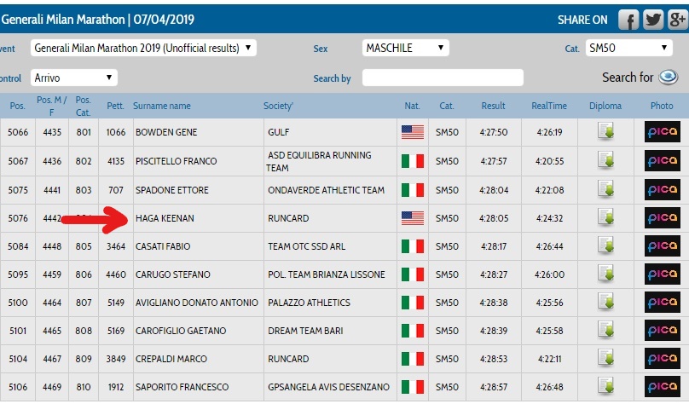
Task: Open Pica photos for Crepaldi Marco
Action: tap(663, 358)
